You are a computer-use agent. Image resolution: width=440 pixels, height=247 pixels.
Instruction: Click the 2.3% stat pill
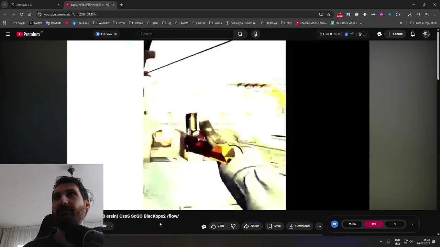tap(352, 224)
